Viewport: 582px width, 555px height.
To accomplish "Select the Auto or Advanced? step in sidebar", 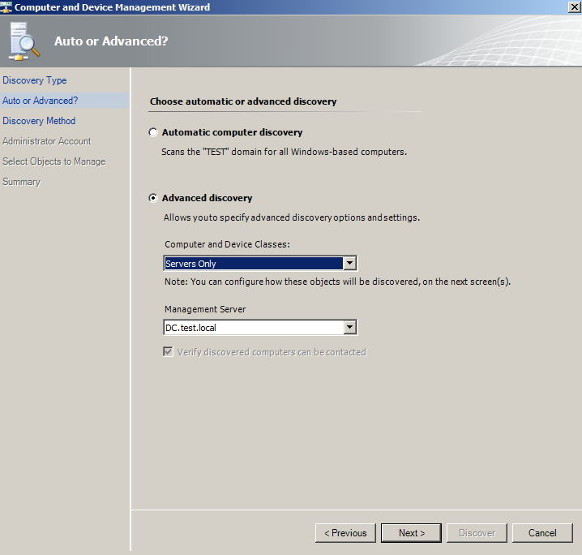I will tap(41, 101).
